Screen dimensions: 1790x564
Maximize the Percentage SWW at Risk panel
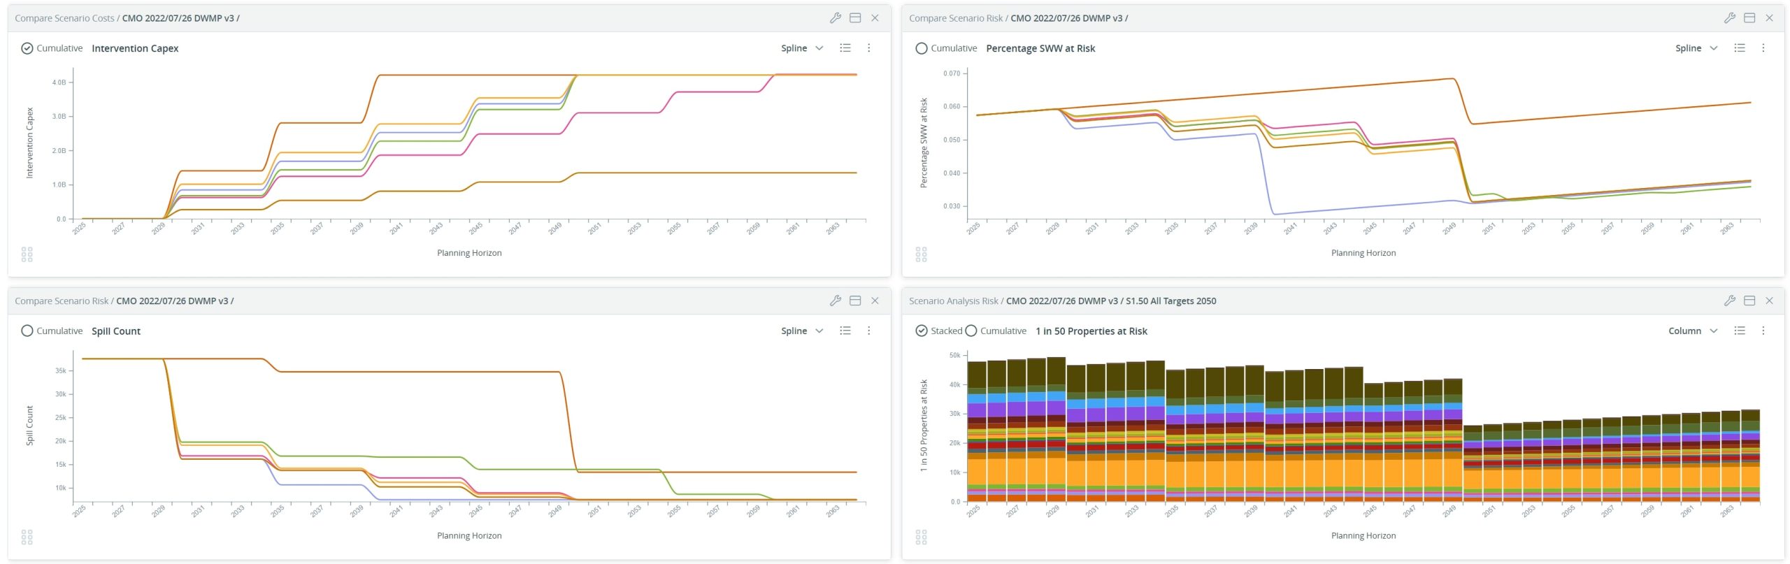pyautogui.click(x=1749, y=18)
